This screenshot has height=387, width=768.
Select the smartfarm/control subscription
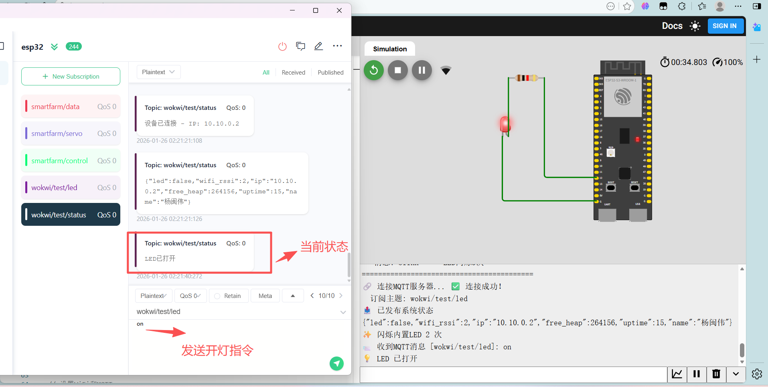click(x=71, y=161)
